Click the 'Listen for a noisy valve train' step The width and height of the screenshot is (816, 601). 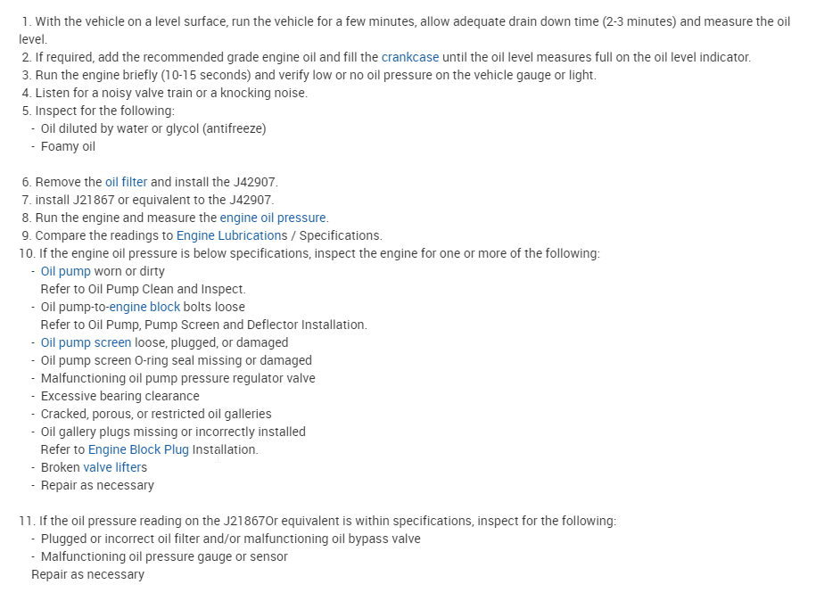click(171, 93)
